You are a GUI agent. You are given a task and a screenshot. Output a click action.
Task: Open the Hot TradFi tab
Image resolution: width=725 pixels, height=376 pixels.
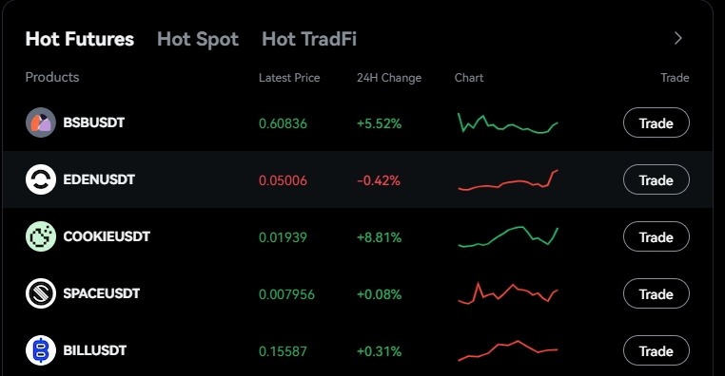(309, 39)
